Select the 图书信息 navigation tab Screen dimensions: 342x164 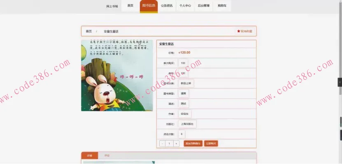click(149, 6)
